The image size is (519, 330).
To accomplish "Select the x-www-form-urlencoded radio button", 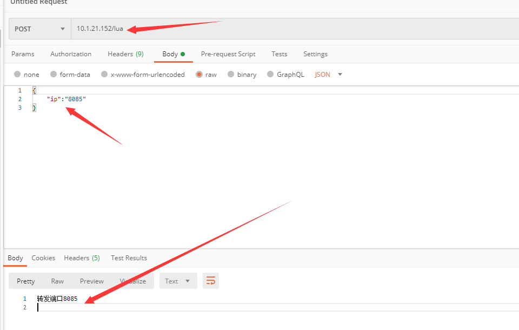I will (x=104, y=74).
